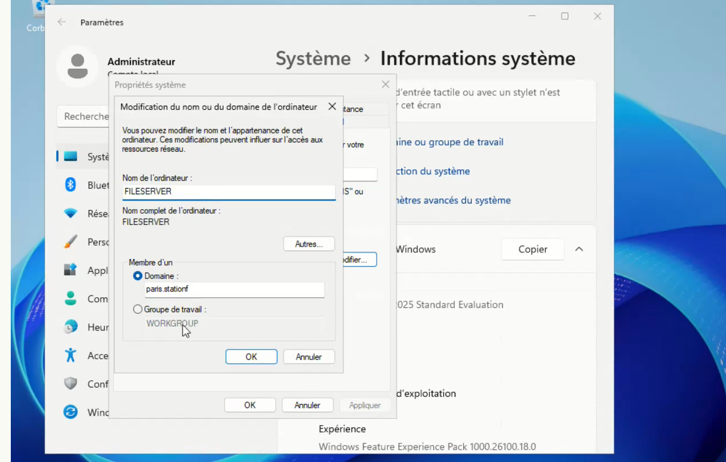Open Réseau et Internet settings
Image resolution: width=726 pixels, height=462 pixels.
[71, 213]
